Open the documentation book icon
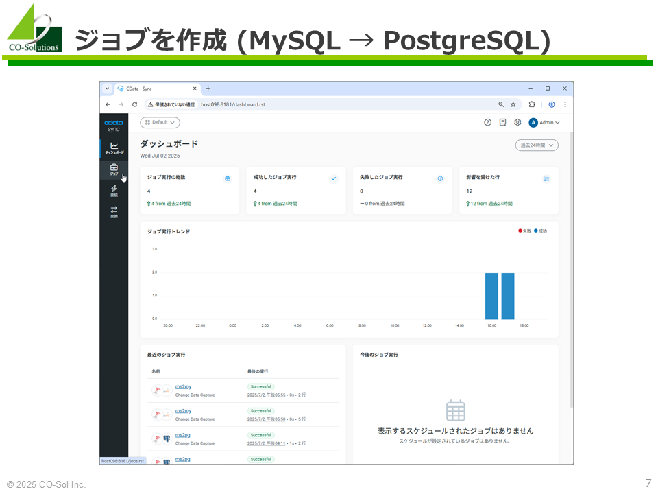This screenshot has width=658, height=494. click(502, 122)
